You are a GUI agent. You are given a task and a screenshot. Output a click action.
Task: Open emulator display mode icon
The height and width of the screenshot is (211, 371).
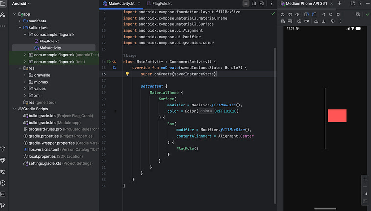290,21
